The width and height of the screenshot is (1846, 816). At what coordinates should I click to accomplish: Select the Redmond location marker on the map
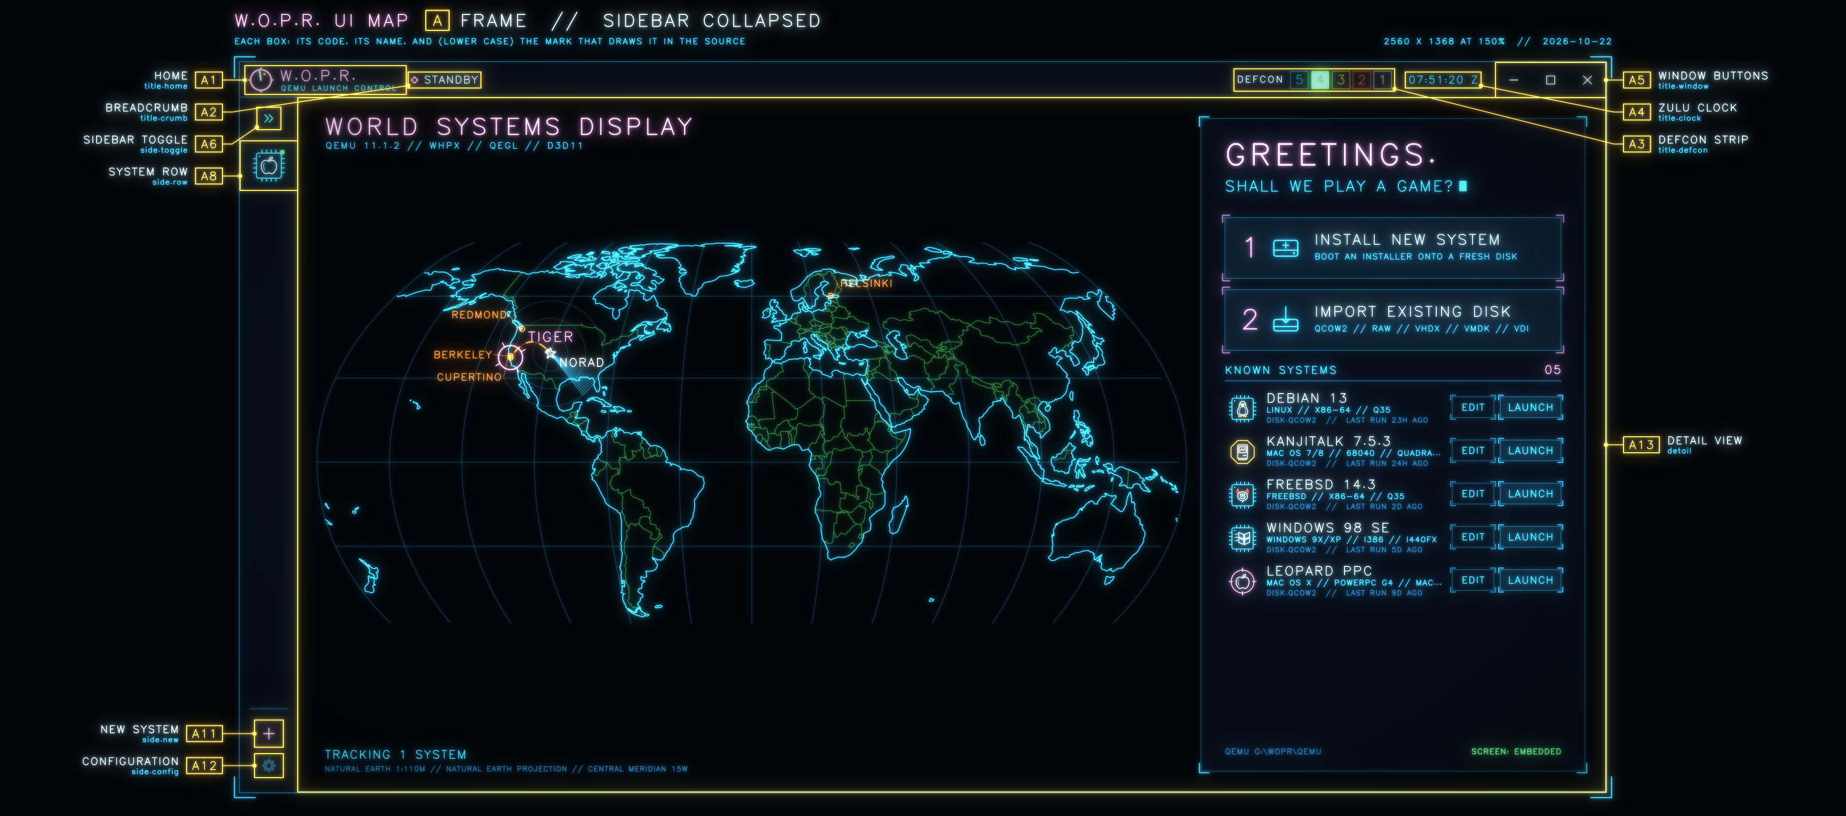[x=522, y=328]
